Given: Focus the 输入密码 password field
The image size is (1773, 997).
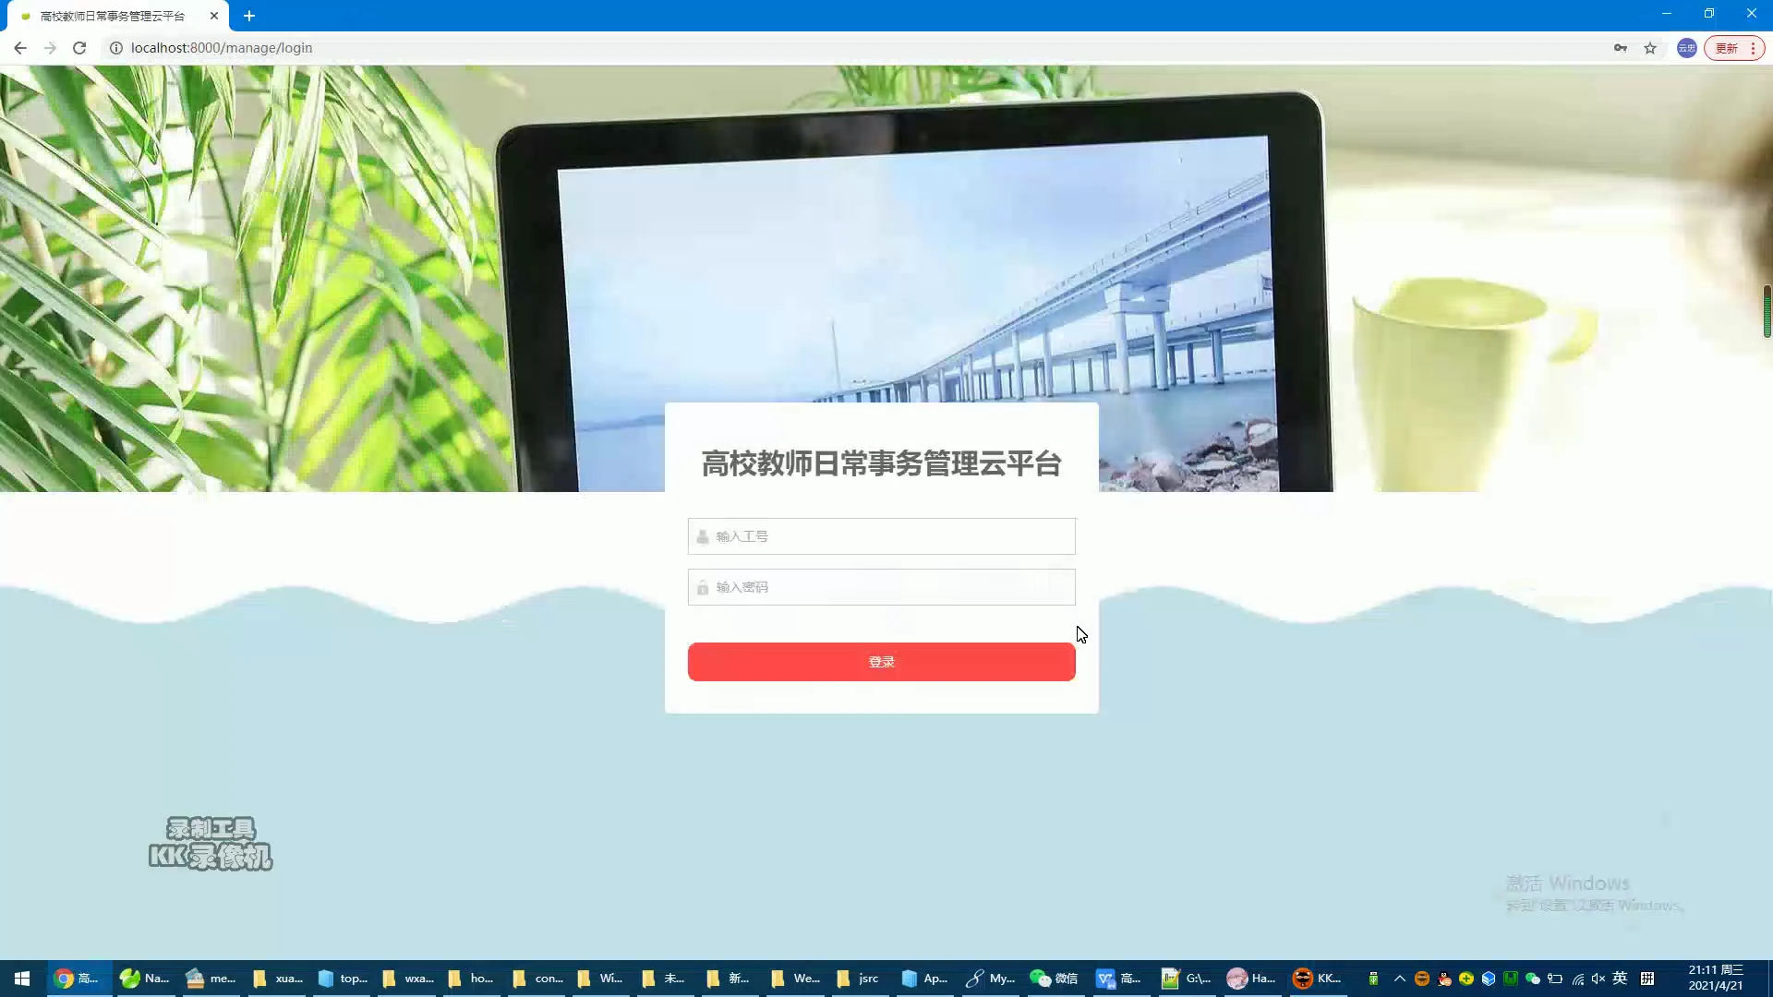Looking at the screenshot, I should 881,587.
